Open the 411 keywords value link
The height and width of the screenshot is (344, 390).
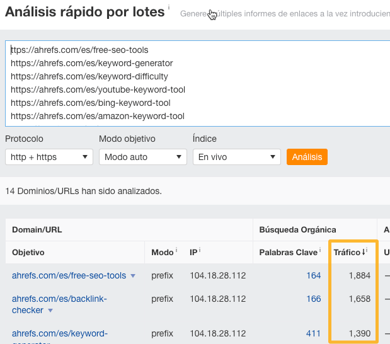click(313, 333)
